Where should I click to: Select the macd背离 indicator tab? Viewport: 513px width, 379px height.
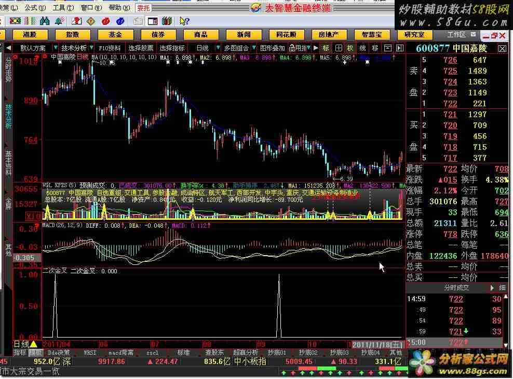[121, 353]
